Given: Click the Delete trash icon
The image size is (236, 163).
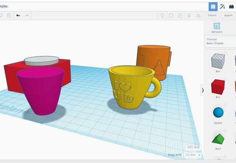Looking at the screenshot, I should click(9, 15).
